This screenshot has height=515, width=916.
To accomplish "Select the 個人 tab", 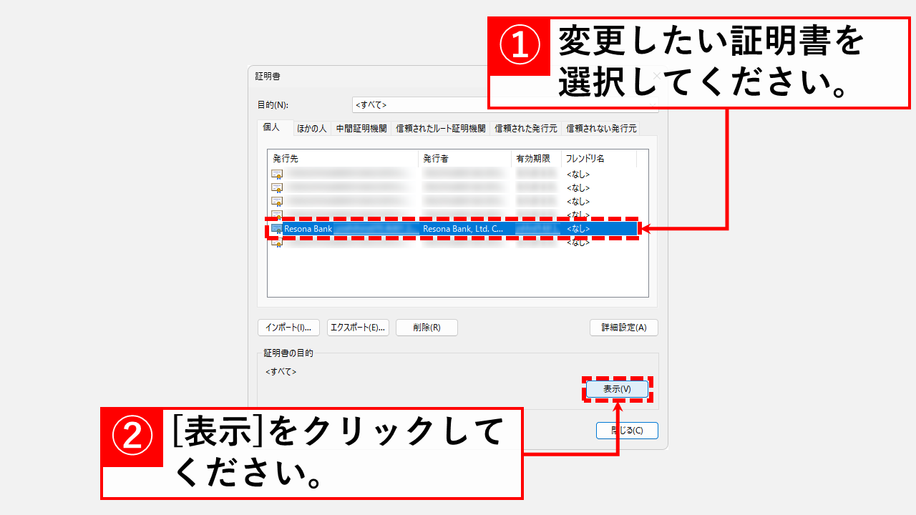I will coord(273,127).
